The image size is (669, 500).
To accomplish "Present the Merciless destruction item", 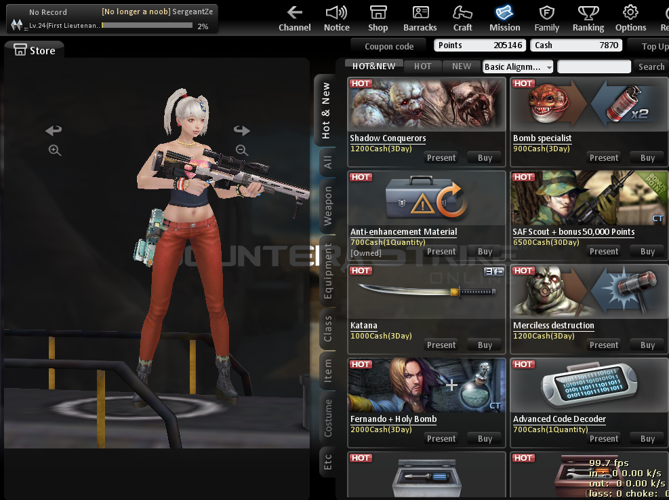I will point(604,345).
